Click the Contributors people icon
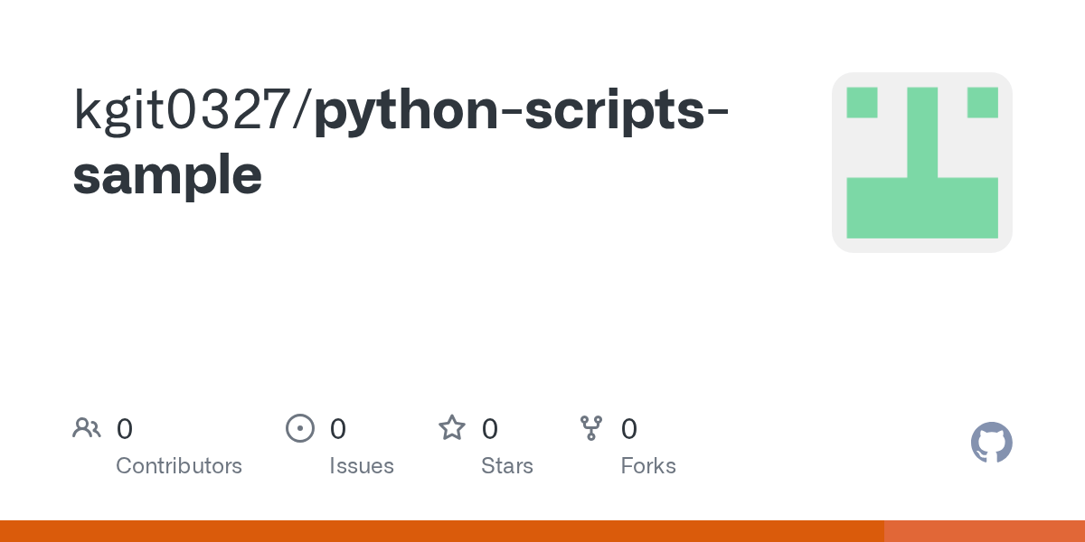Viewport: 1085px width, 542px height. tap(87, 428)
